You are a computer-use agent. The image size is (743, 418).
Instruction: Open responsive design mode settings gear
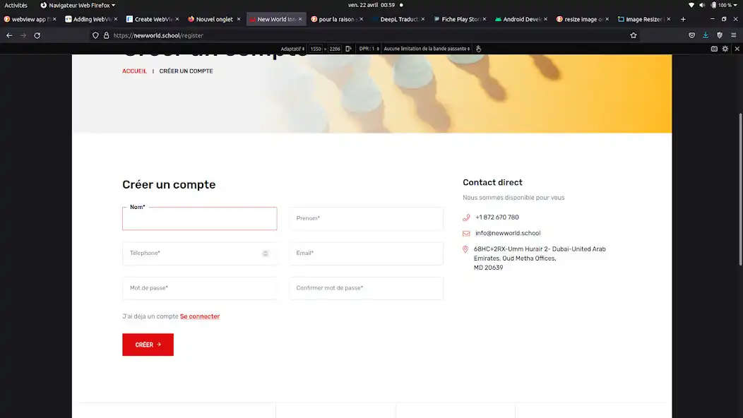(725, 49)
